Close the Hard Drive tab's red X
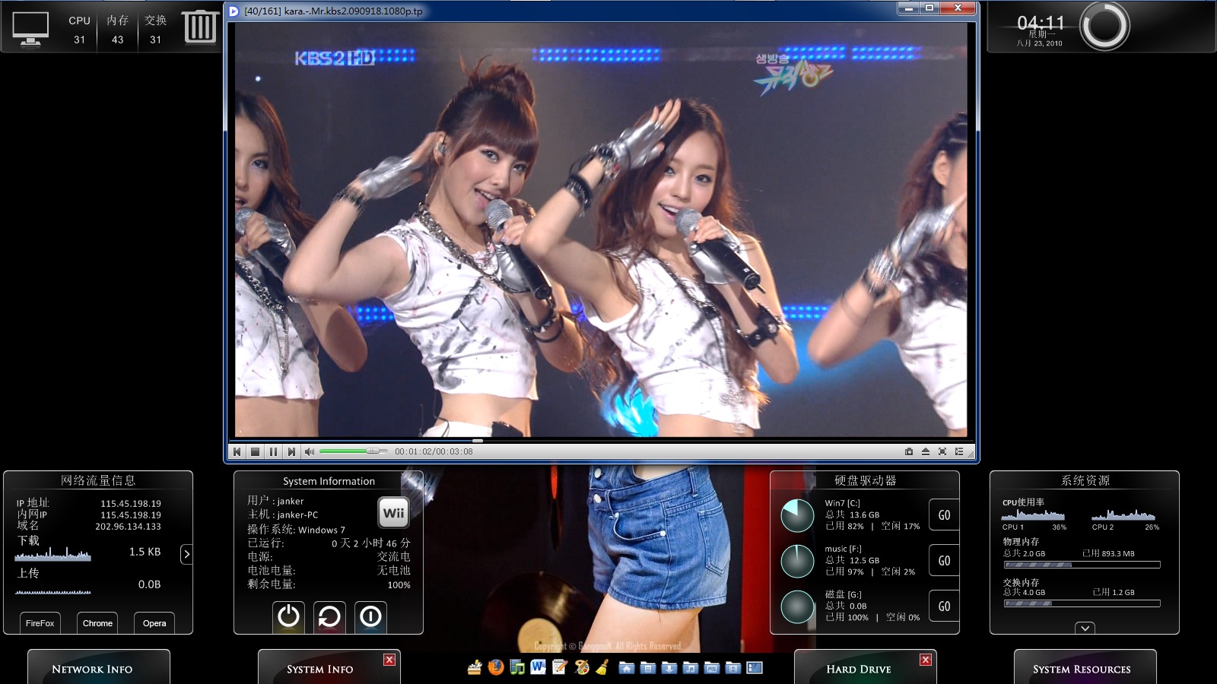The height and width of the screenshot is (684, 1217). 926,660
